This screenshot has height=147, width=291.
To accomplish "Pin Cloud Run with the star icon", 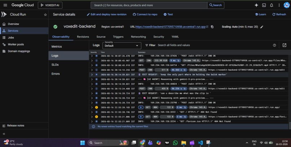I will click(45, 15).
